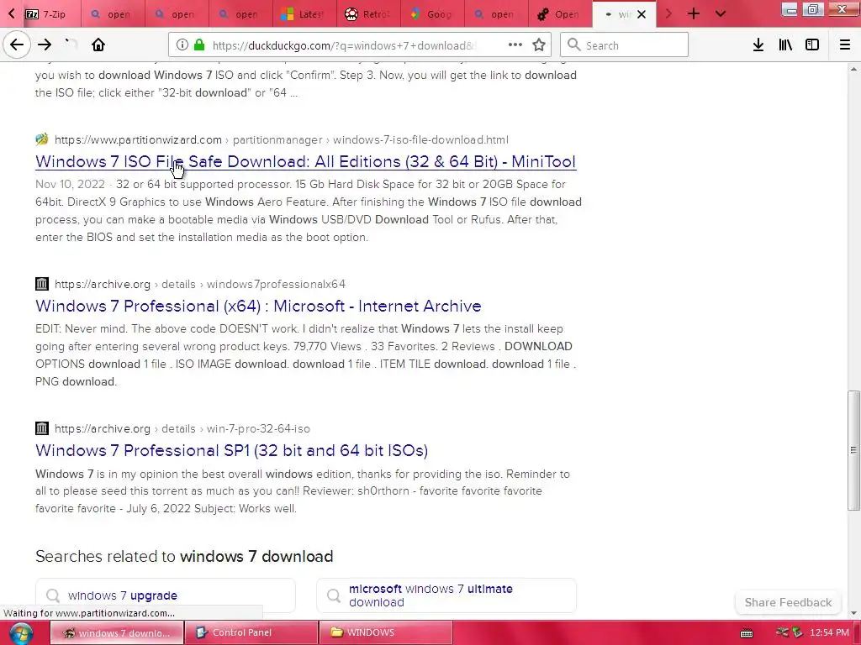Switch to the first open search tab
This screenshot has height=645, width=861.
pos(113,14)
